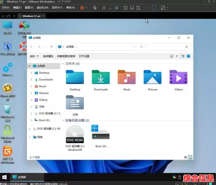Open the 组织 dropdown menu
Screen dimensions: 216x185
(x=34, y=56)
